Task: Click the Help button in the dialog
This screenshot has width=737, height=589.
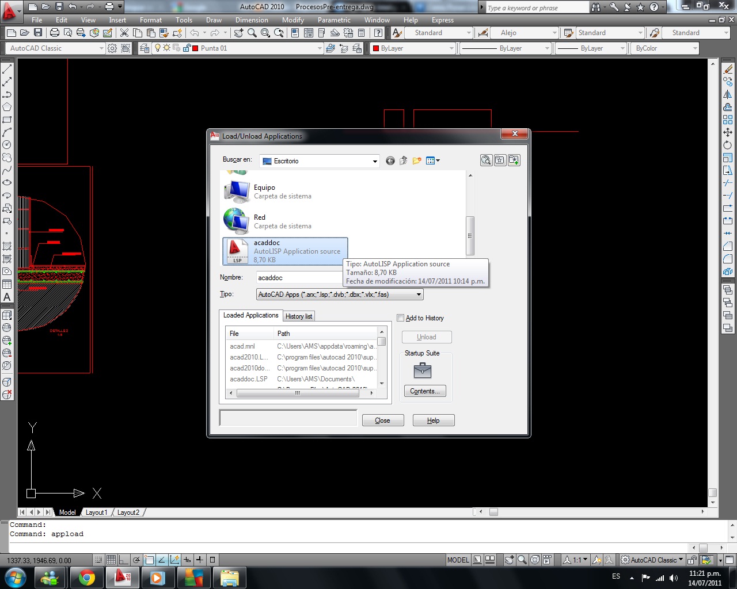Action: click(x=434, y=420)
